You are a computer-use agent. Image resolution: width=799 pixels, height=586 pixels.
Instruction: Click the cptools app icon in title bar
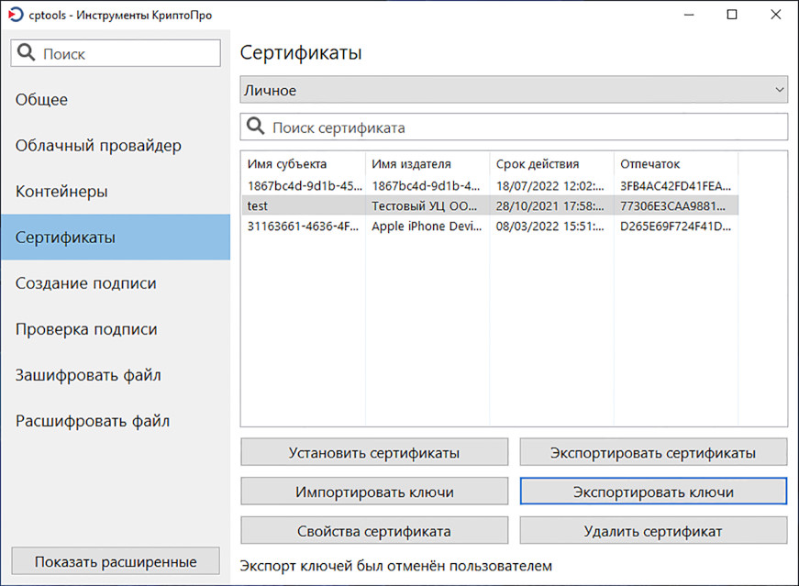click(x=15, y=14)
